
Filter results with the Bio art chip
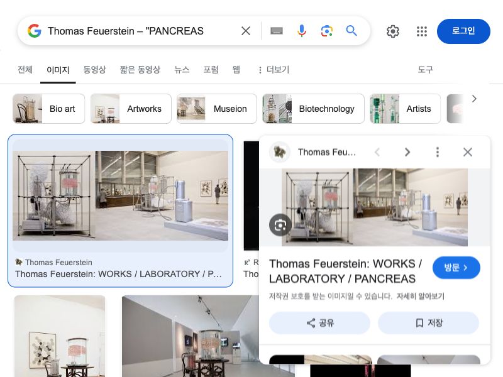(x=49, y=109)
